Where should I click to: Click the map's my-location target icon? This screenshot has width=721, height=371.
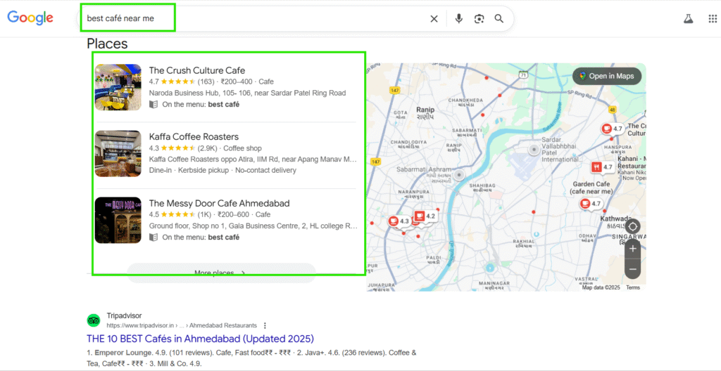[633, 226]
